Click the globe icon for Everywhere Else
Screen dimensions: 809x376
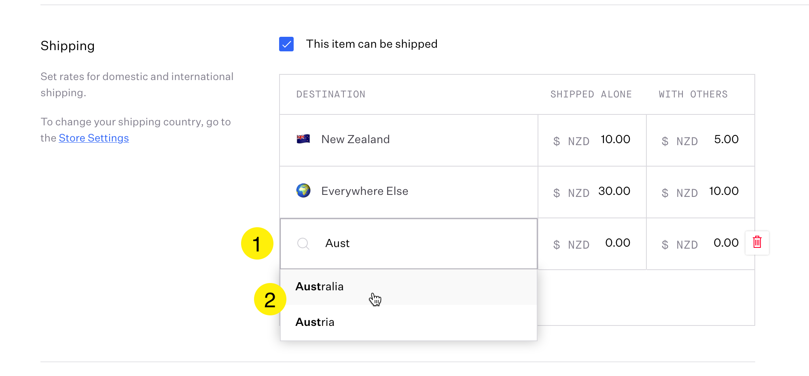[x=303, y=190]
